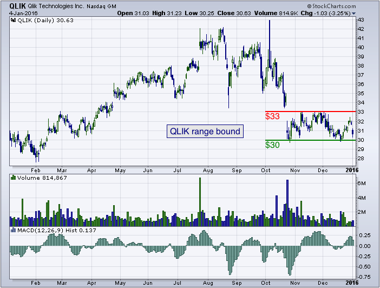Click the Chg -1.03 (-3.25%) value

click(325, 14)
